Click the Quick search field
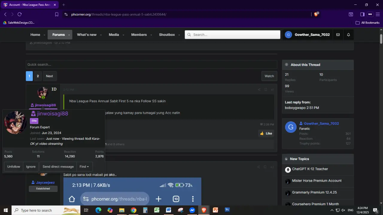Image resolution: width=383 pixels, height=215 pixels. coord(151,64)
